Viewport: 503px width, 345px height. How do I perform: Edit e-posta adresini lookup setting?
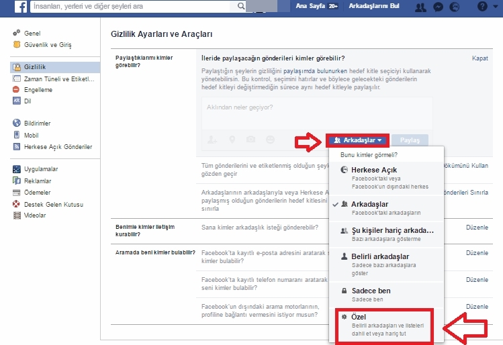pos(477,253)
